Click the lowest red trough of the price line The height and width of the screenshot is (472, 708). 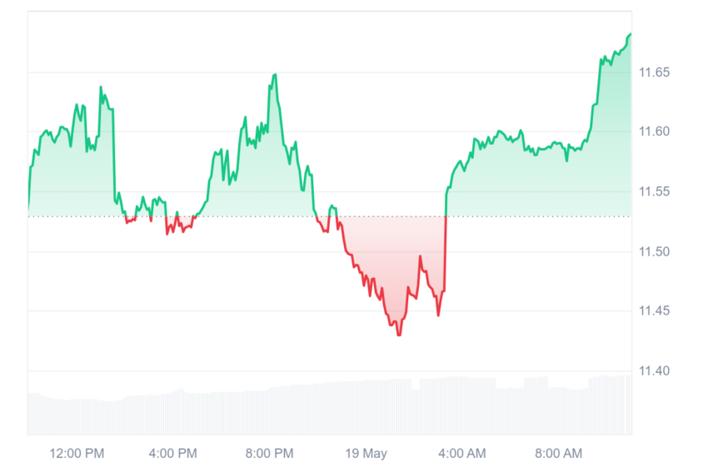point(399,335)
